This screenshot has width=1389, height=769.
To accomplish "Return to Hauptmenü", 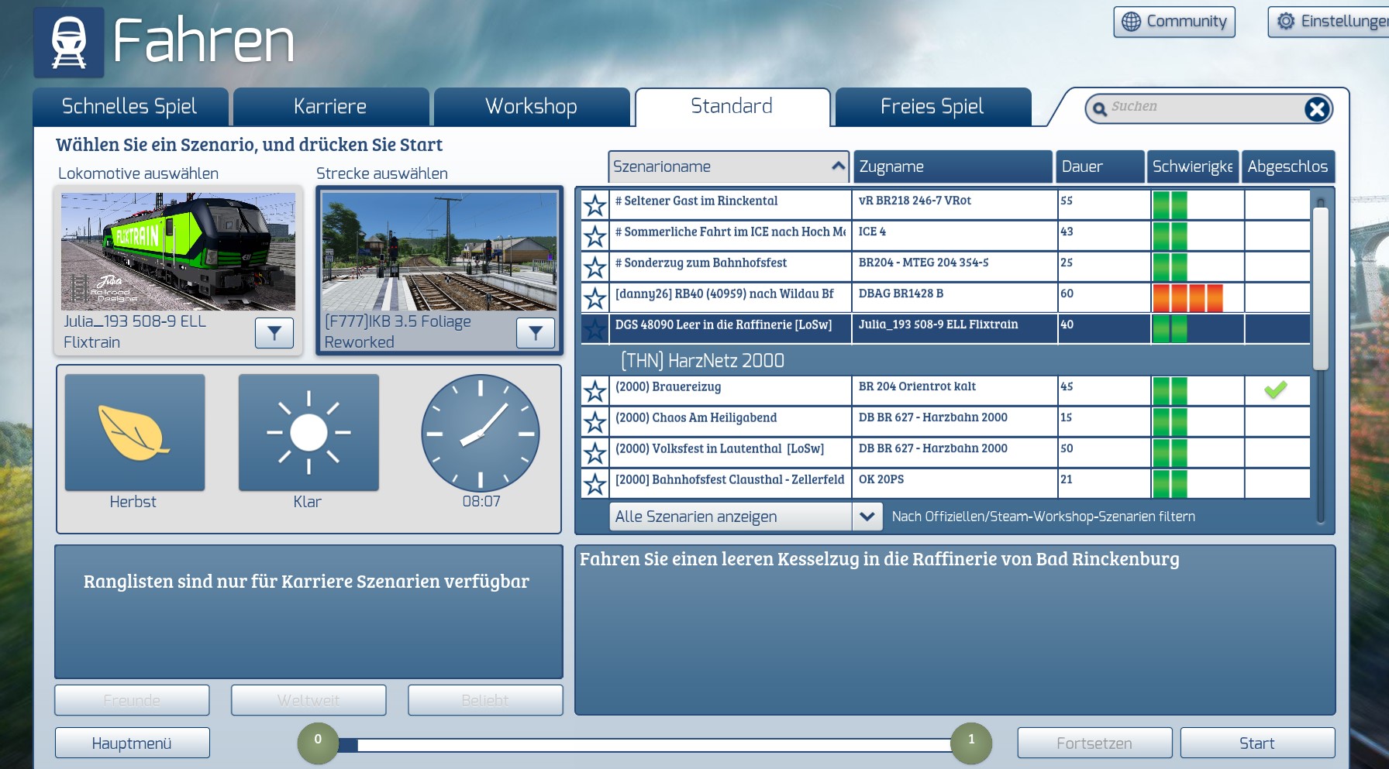I will click(x=132, y=743).
